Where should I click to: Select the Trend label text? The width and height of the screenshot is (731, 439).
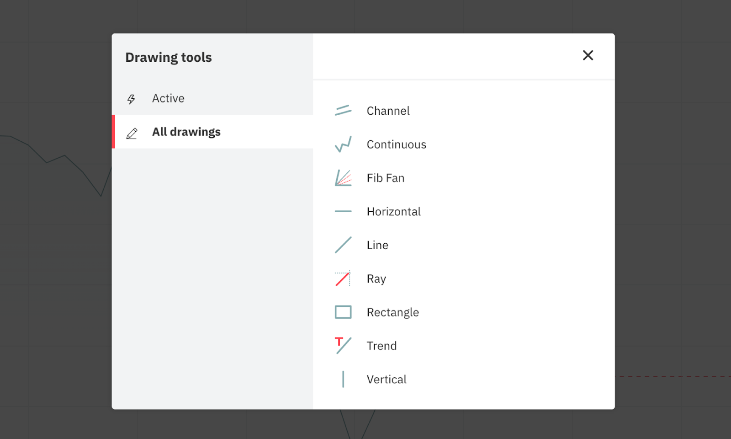tap(381, 346)
